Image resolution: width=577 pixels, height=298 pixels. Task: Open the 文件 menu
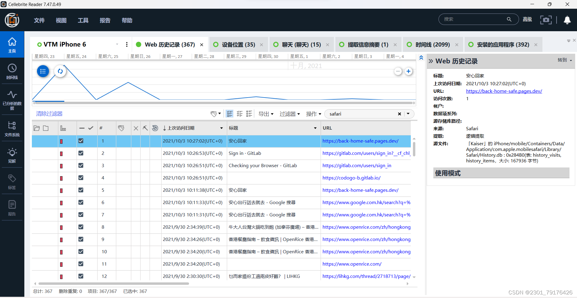pos(39,20)
